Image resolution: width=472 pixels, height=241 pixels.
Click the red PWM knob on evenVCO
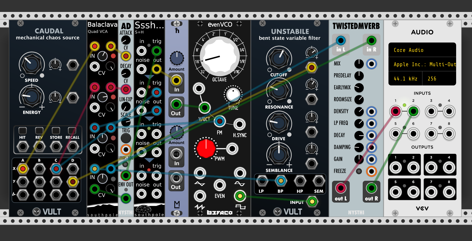pyautogui.click(x=206, y=148)
